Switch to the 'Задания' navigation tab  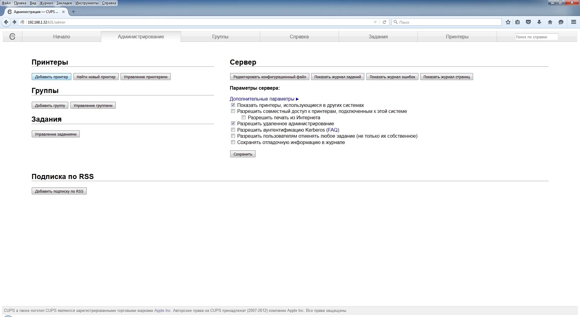coord(378,37)
